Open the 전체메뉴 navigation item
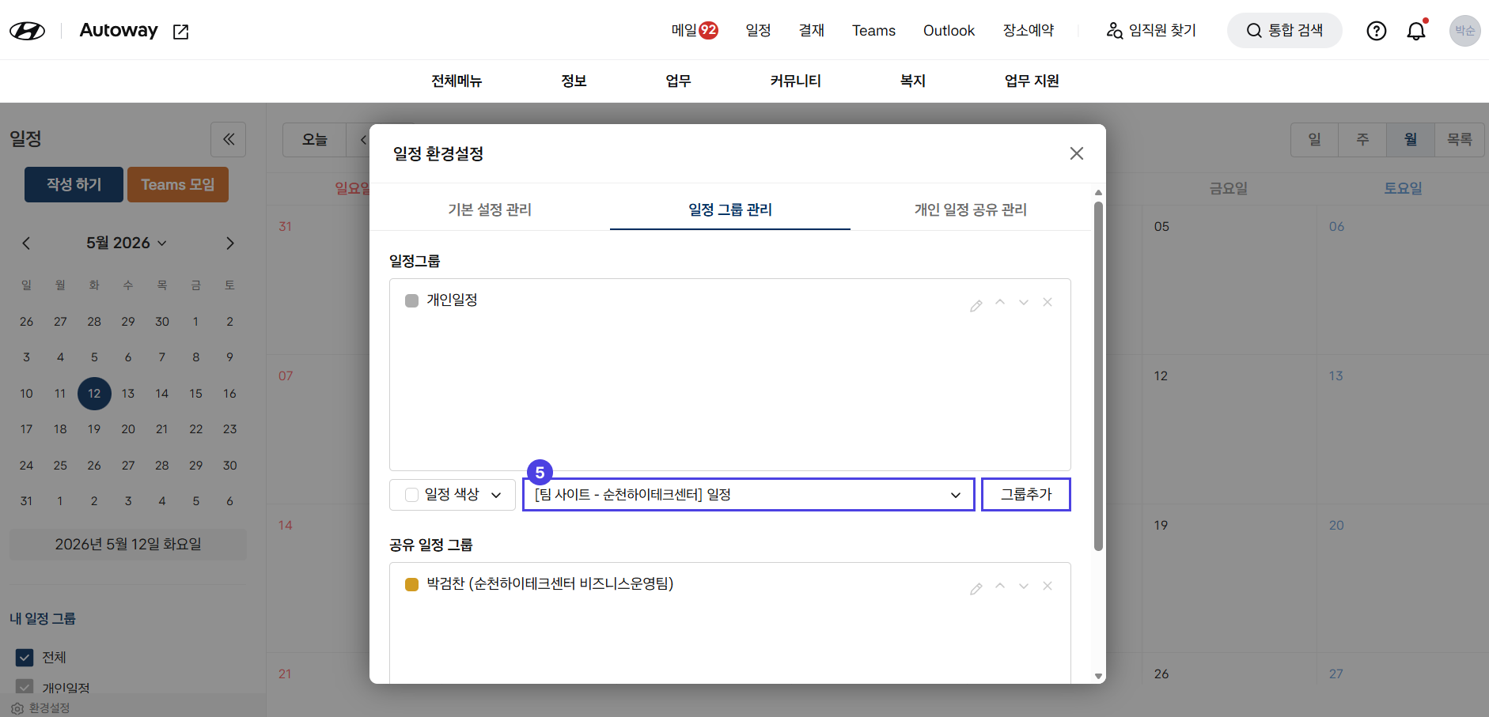This screenshot has height=717, width=1489. pyautogui.click(x=457, y=81)
